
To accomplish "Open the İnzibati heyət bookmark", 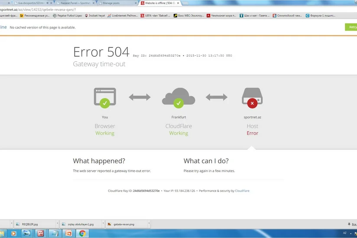I will point(95,16).
